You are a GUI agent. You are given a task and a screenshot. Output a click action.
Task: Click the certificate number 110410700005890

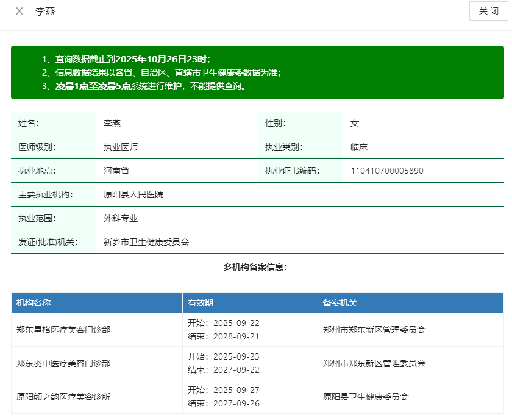[x=386, y=171]
